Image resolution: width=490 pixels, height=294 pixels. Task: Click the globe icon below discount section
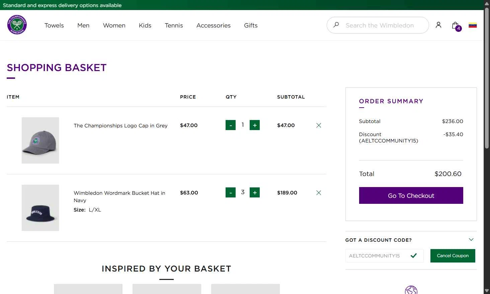(x=411, y=290)
